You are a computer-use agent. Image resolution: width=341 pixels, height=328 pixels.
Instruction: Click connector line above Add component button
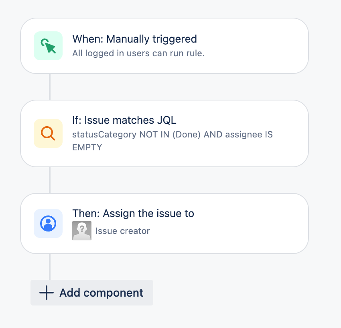(50, 267)
